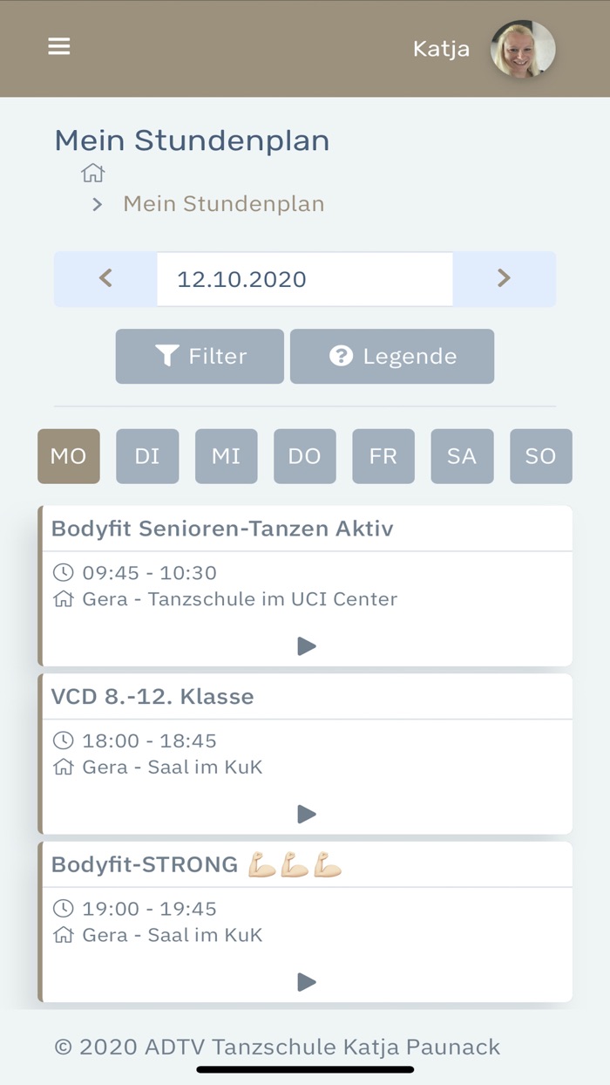This screenshot has height=1085, width=610.
Task: Select the MI weekday tab
Action: pos(226,456)
